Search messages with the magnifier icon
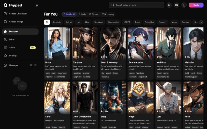The image size is (207, 129). click(31, 65)
